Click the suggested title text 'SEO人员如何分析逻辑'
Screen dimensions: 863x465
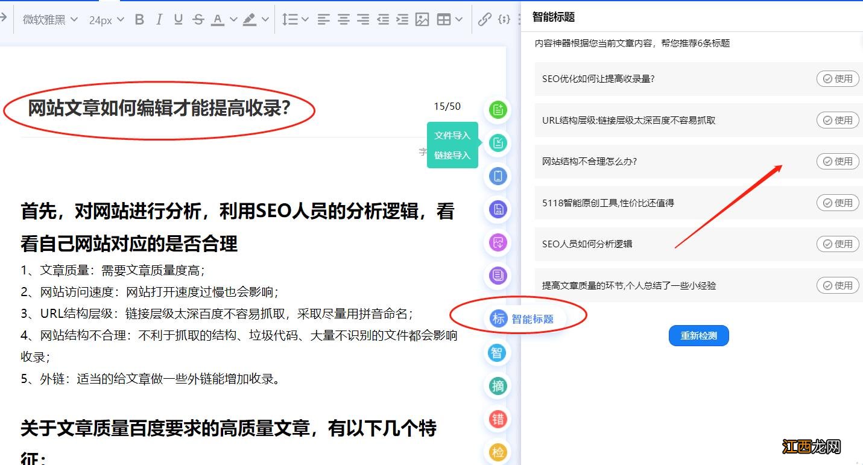point(587,244)
